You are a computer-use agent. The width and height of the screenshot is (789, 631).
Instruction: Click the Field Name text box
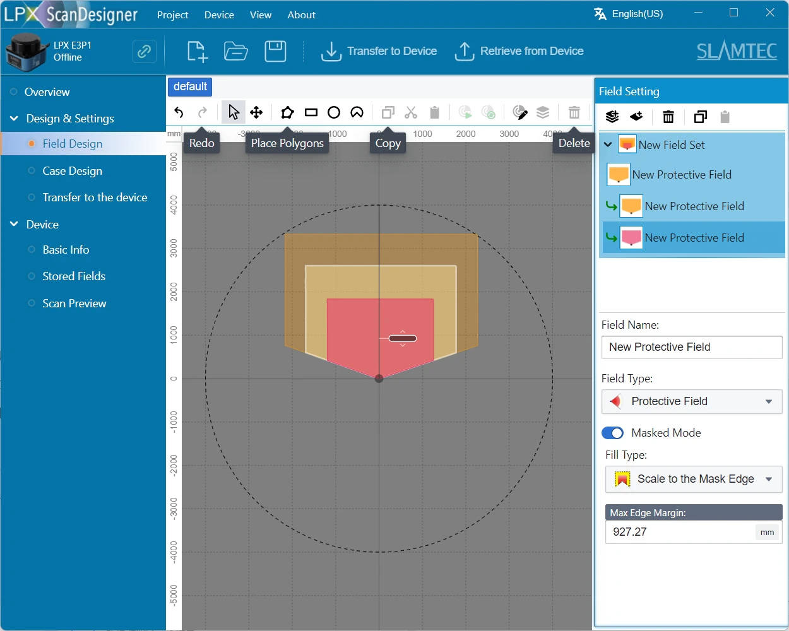pos(692,347)
